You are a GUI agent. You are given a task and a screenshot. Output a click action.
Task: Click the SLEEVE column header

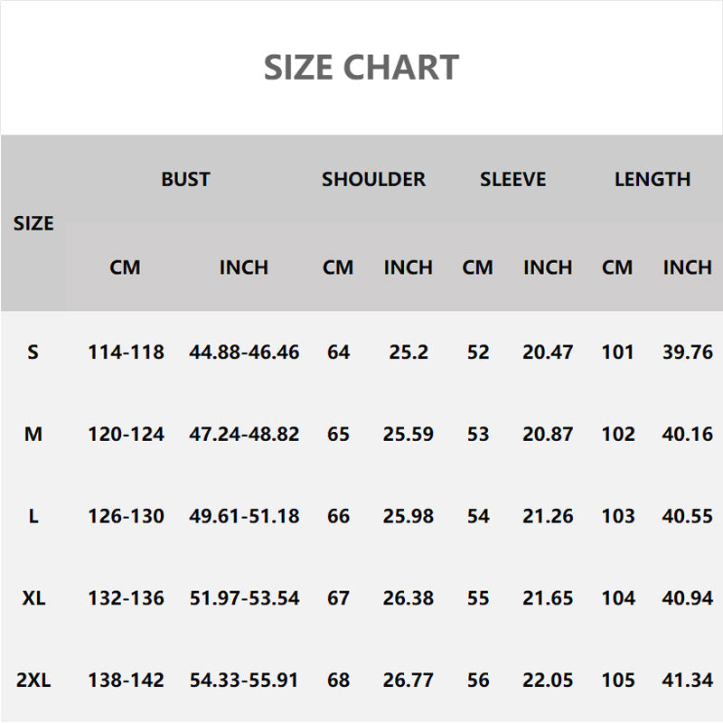[512, 179]
